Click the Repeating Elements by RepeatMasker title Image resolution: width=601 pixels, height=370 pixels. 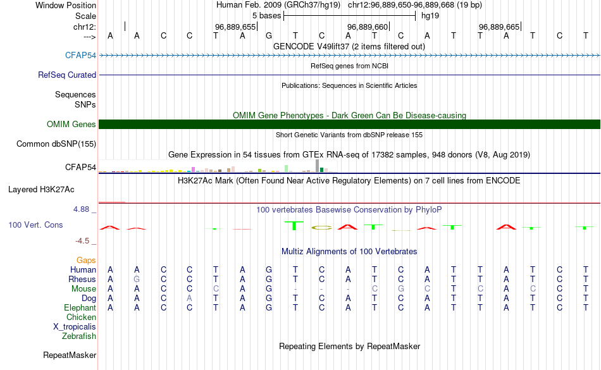pos(349,346)
